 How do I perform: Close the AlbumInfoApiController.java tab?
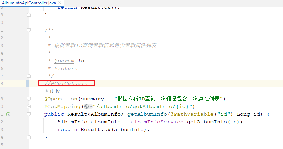pyautogui.click(x=60, y=3)
